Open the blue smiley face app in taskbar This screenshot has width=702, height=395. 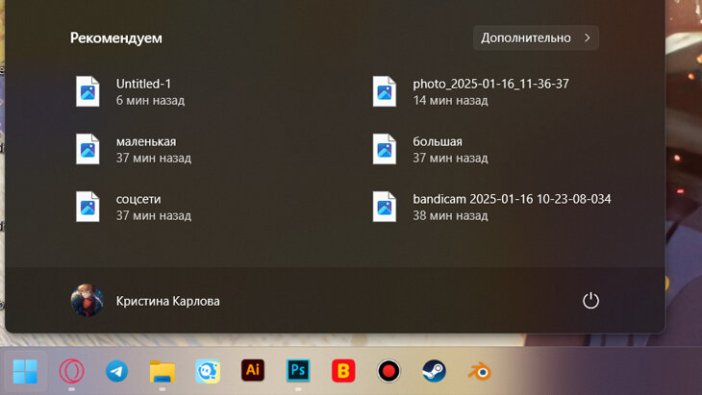(x=207, y=371)
